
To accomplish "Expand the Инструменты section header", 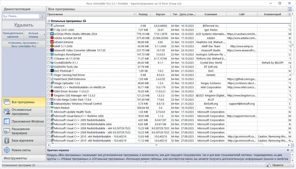I will (24, 158).
